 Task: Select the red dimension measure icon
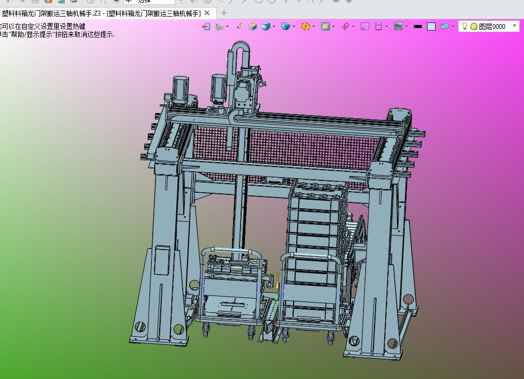(x=378, y=26)
